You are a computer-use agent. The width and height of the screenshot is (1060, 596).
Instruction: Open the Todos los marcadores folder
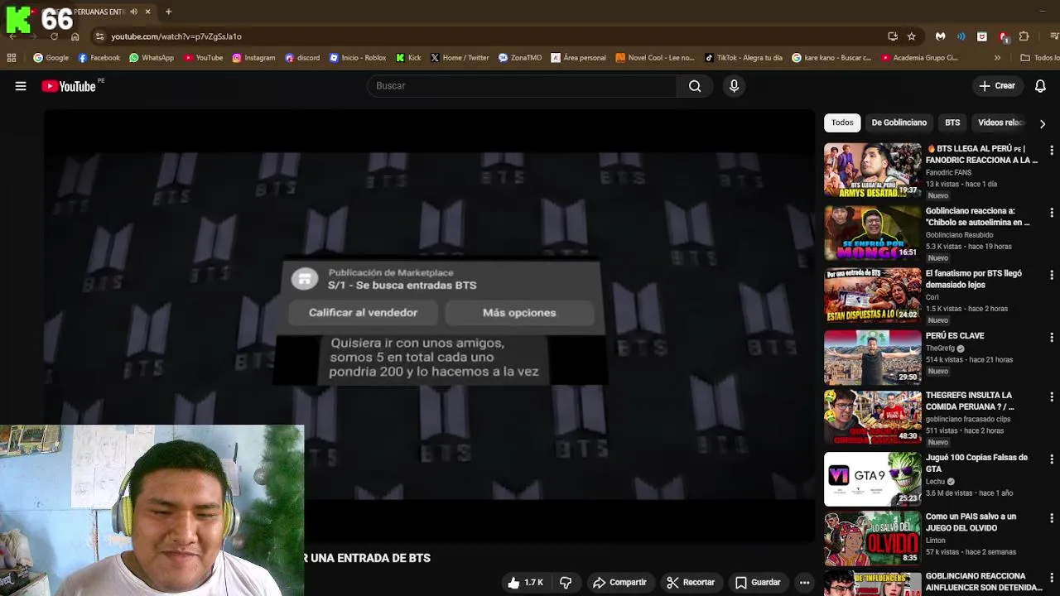1040,58
